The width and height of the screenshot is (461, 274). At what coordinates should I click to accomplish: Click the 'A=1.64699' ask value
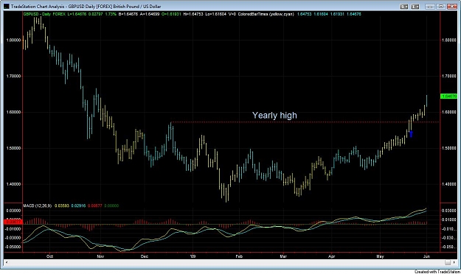click(150, 14)
